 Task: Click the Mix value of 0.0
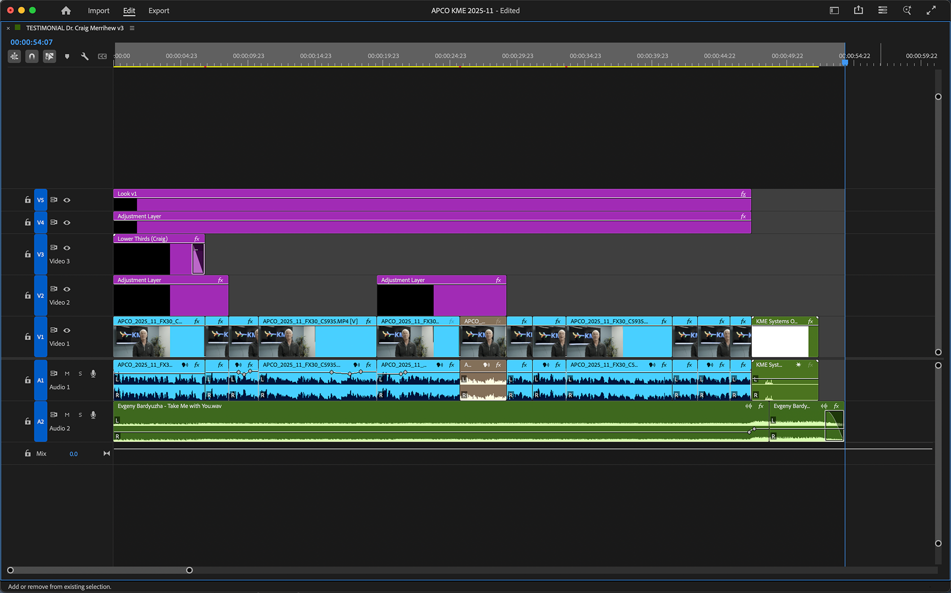pyautogui.click(x=73, y=453)
